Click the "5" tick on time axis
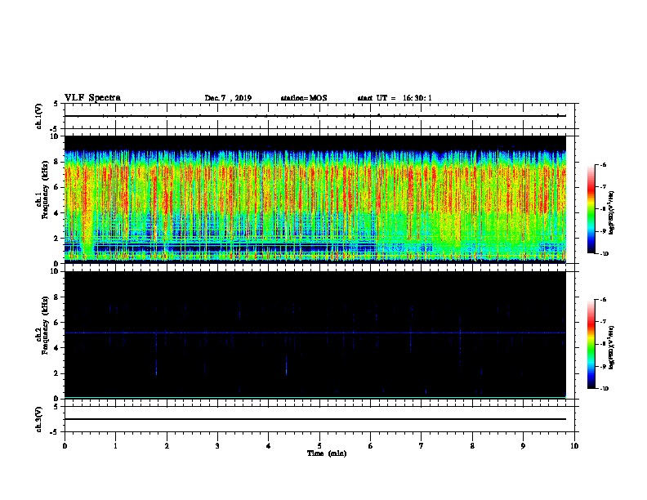The image size is (647, 500). click(319, 446)
